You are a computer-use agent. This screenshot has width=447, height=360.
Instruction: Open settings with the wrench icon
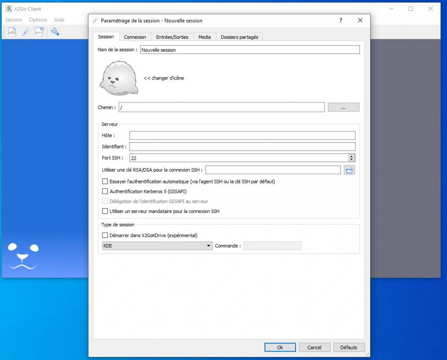(55, 31)
